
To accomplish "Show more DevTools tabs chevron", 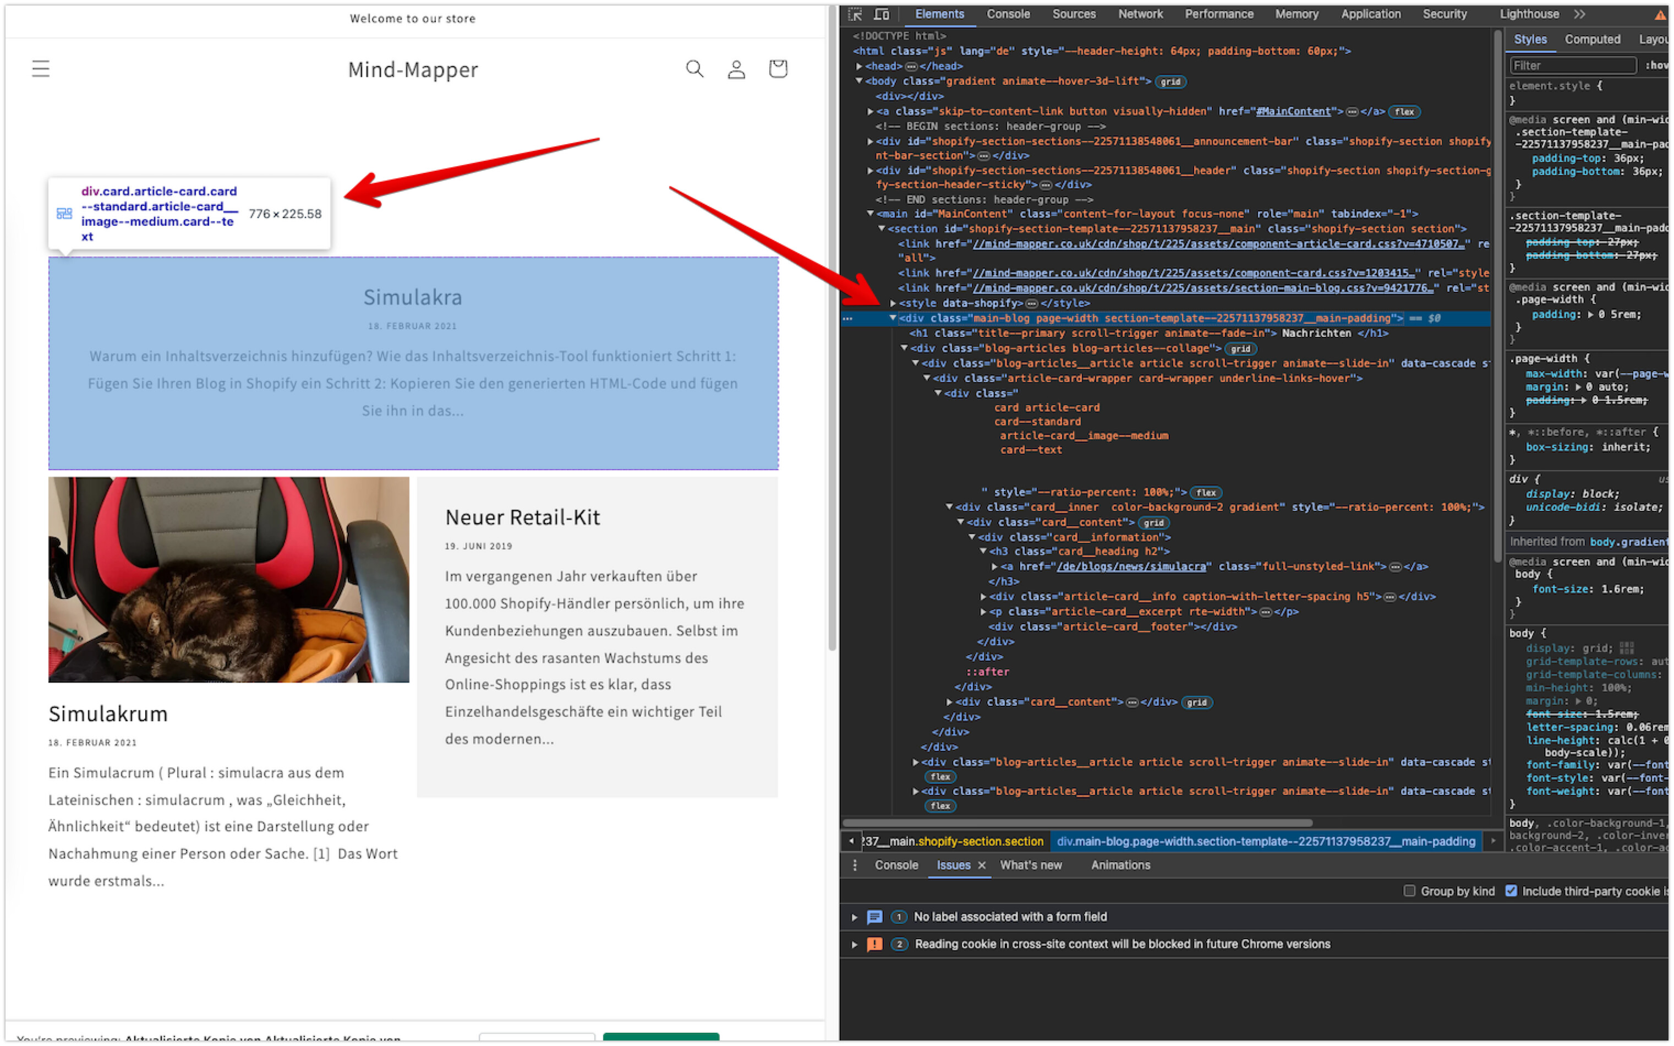I will click(x=1579, y=14).
